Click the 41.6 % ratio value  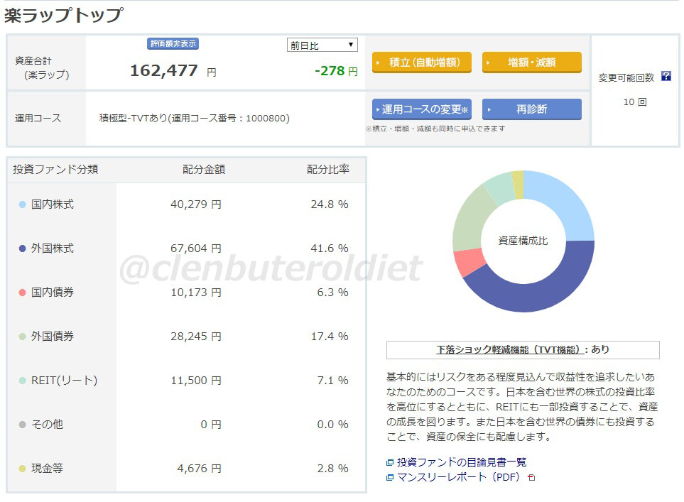coord(330,249)
